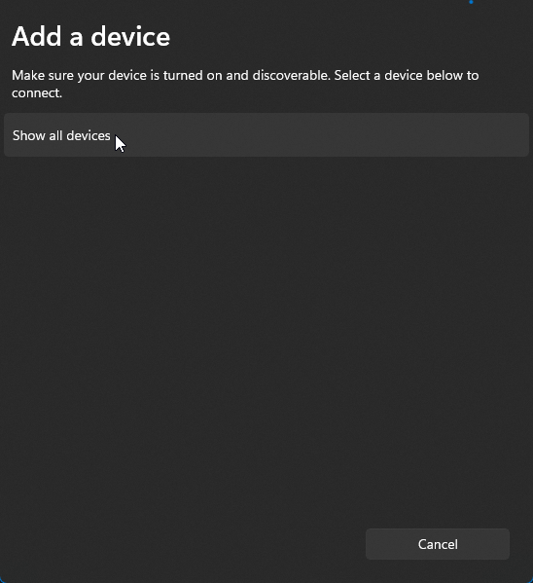Viewport: 533px width, 583px height.
Task: Click the blue scanning progress dot
Action: click(471, 2)
